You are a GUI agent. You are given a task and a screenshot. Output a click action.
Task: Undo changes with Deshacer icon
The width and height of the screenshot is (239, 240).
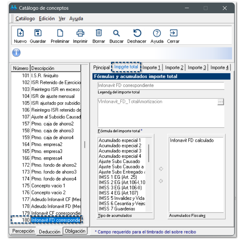tap(137, 33)
